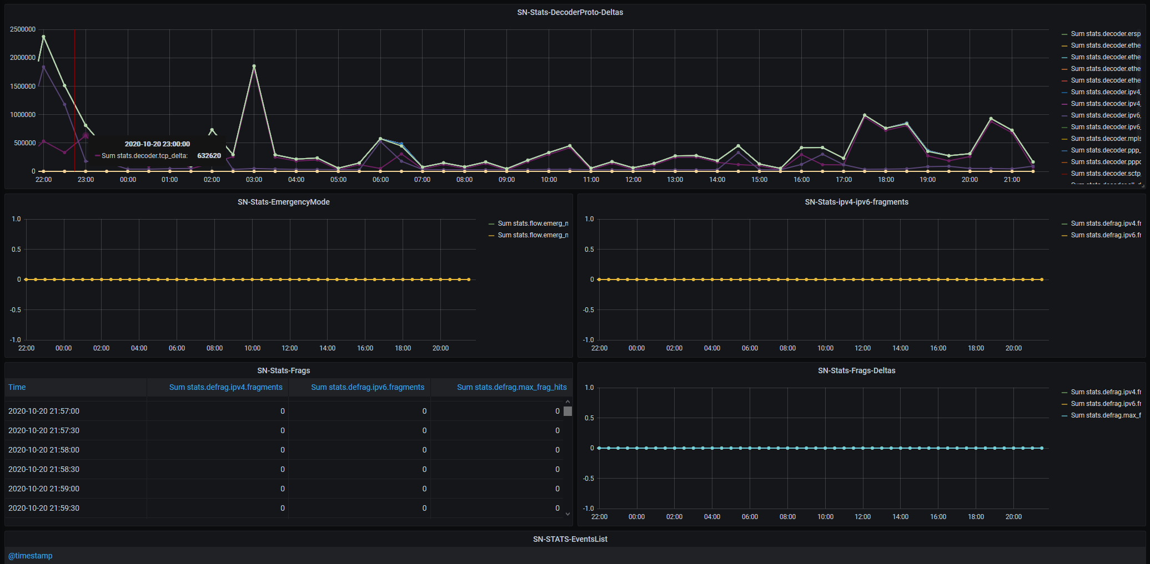Toggle the Sum stats.decoder.mpls legend series

pos(1106,139)
